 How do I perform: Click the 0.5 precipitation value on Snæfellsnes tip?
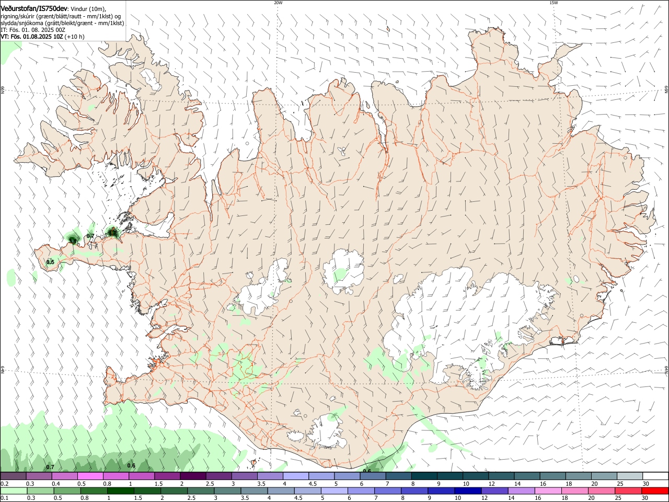point(50,262)
